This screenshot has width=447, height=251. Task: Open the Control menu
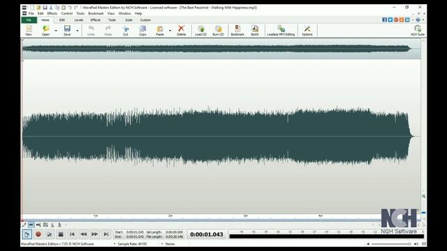point(67,13)
